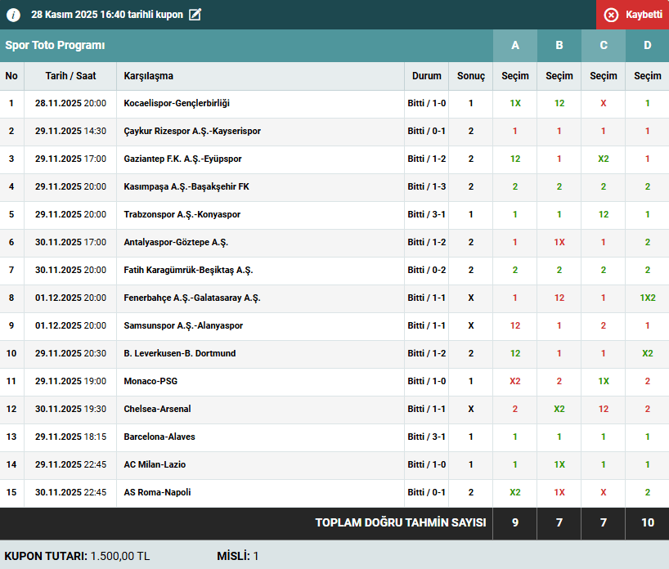The width and height of the screenshot is (669, 569).
Task: Click the Sonuç column header
Action: [471, 76]
